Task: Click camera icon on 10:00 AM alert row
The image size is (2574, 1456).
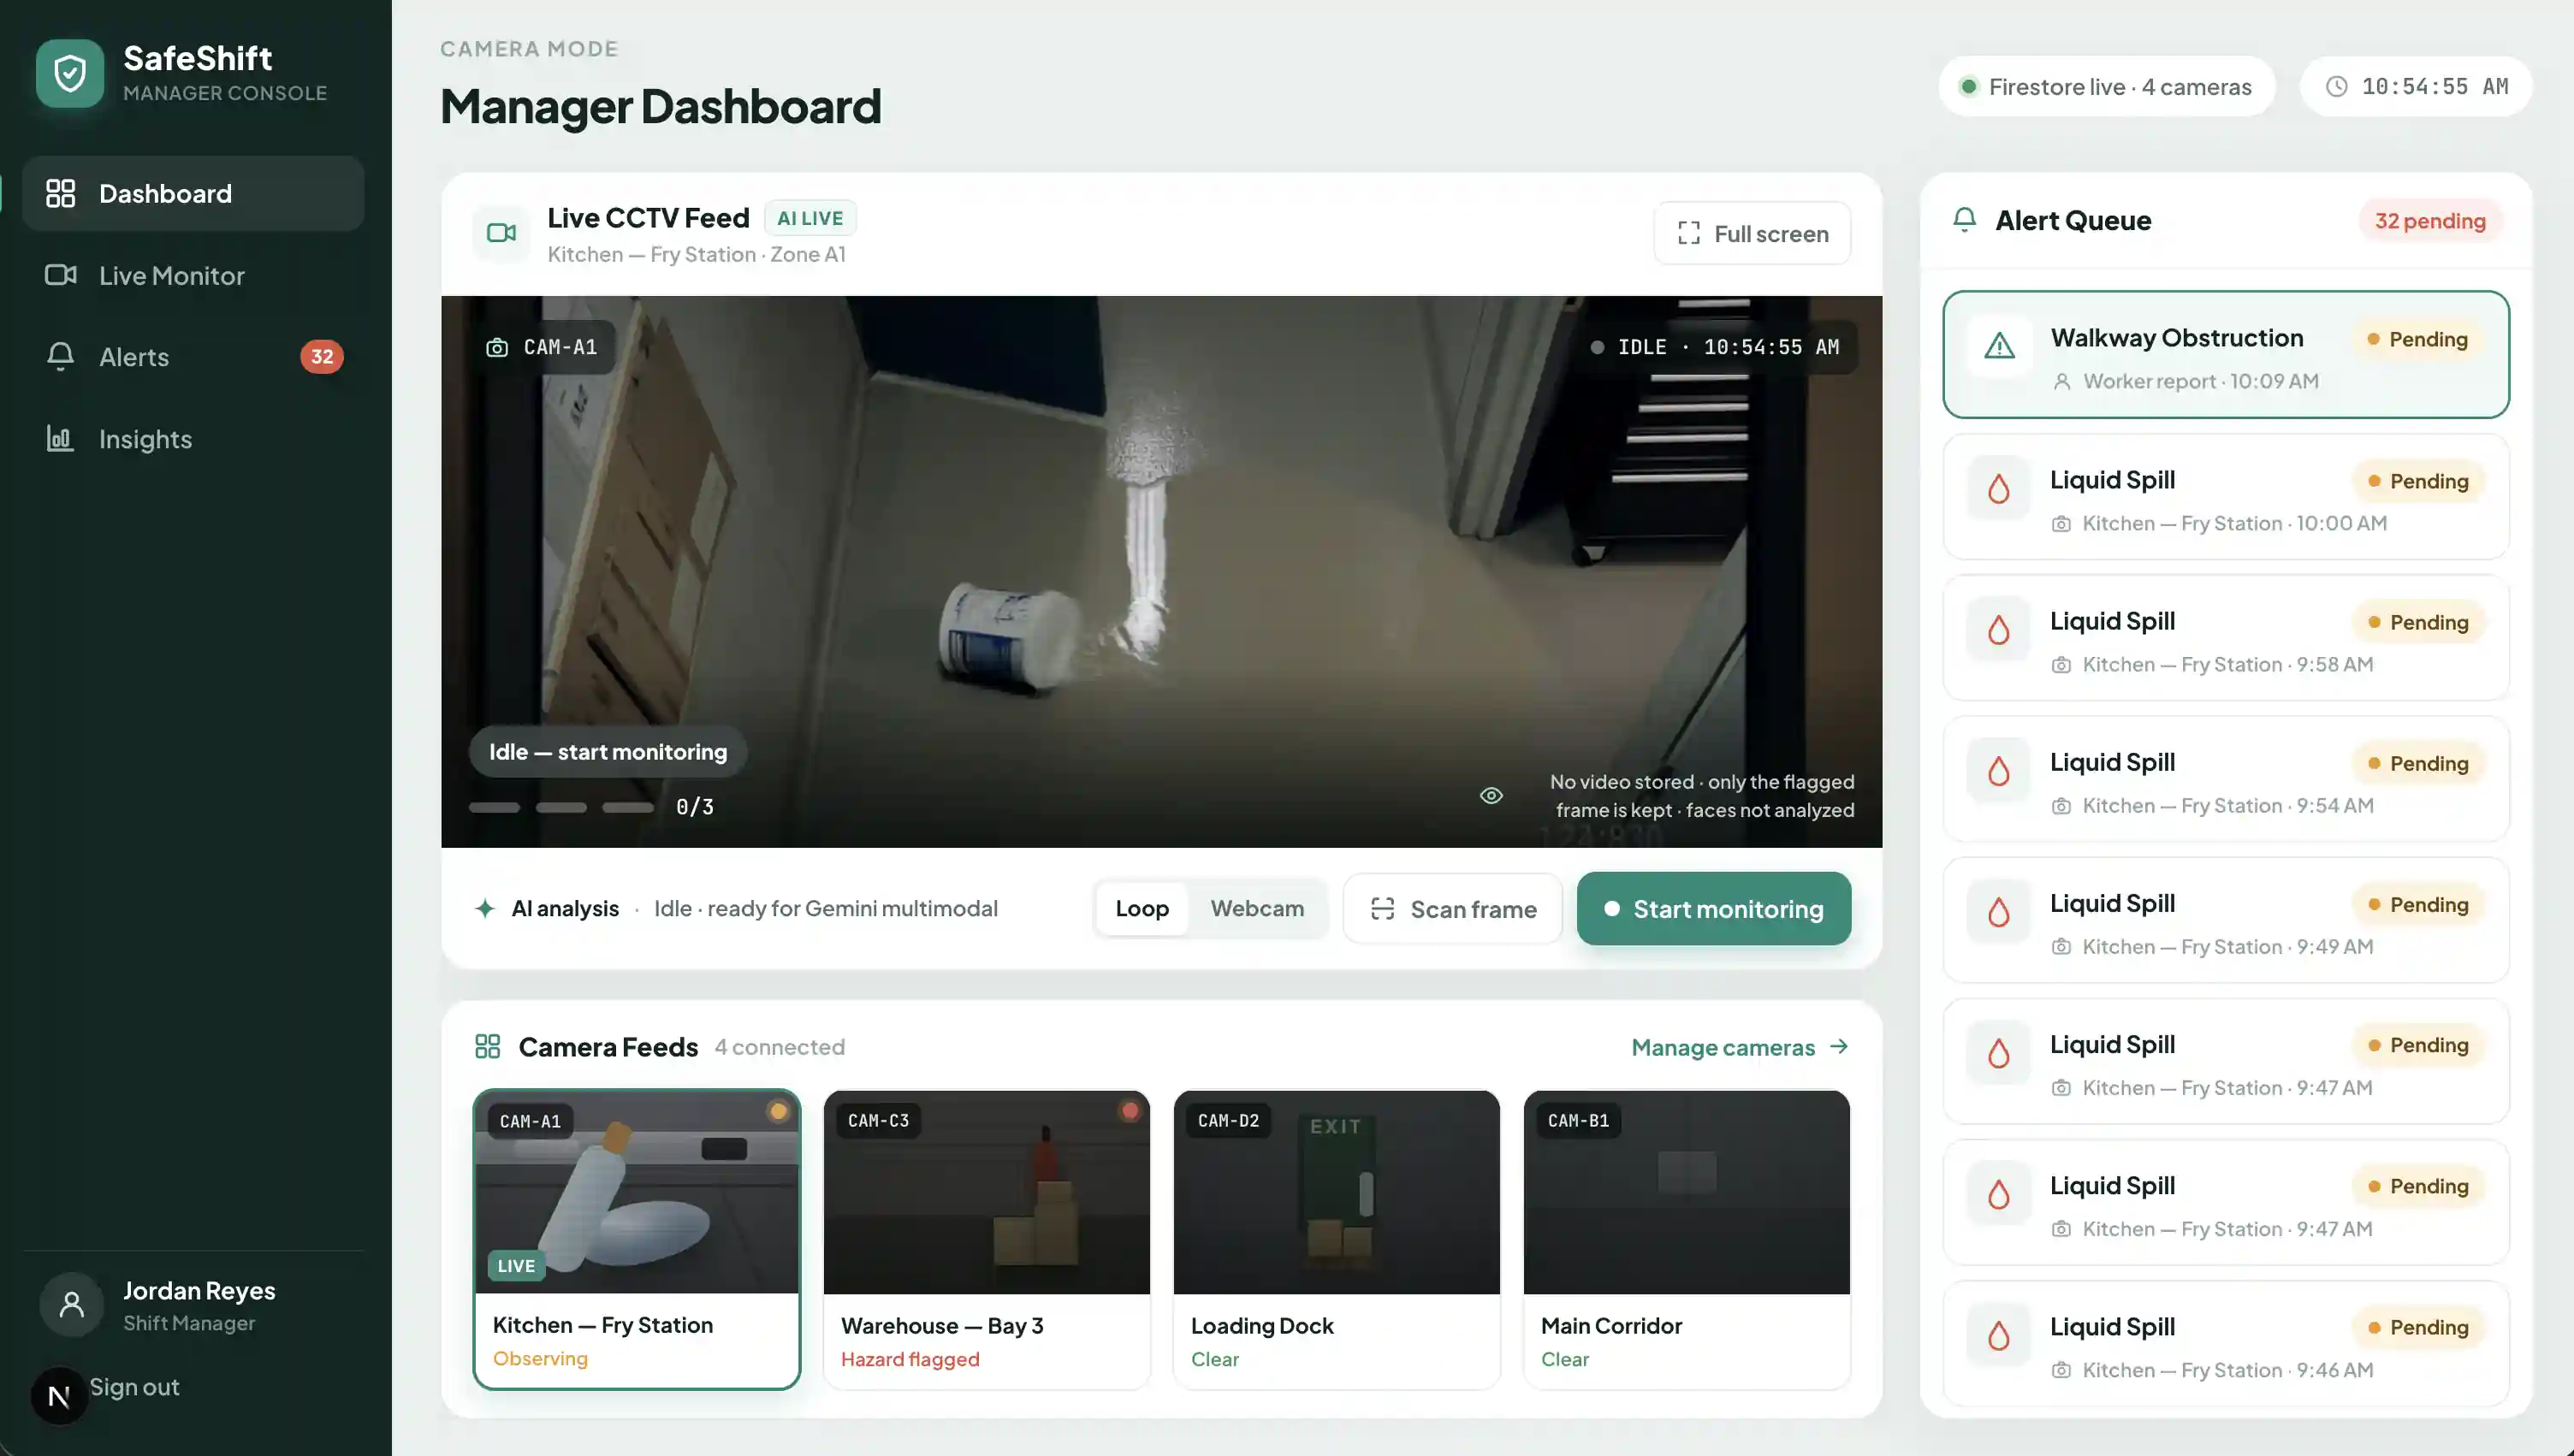Action: click(2061, 523)
